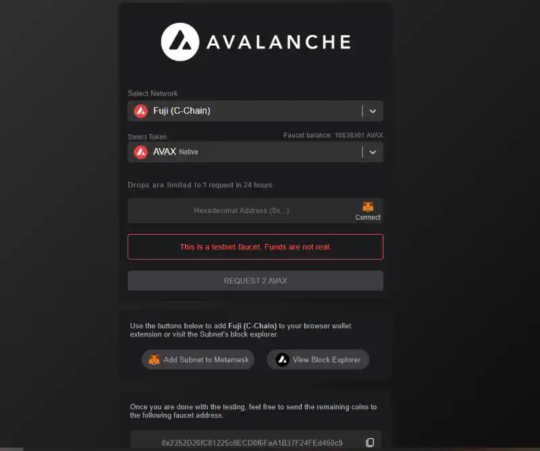The height and width of the screenshot is (451, 540).
Task: Open the AVAX Native token selector
Action: click(255, 152)
